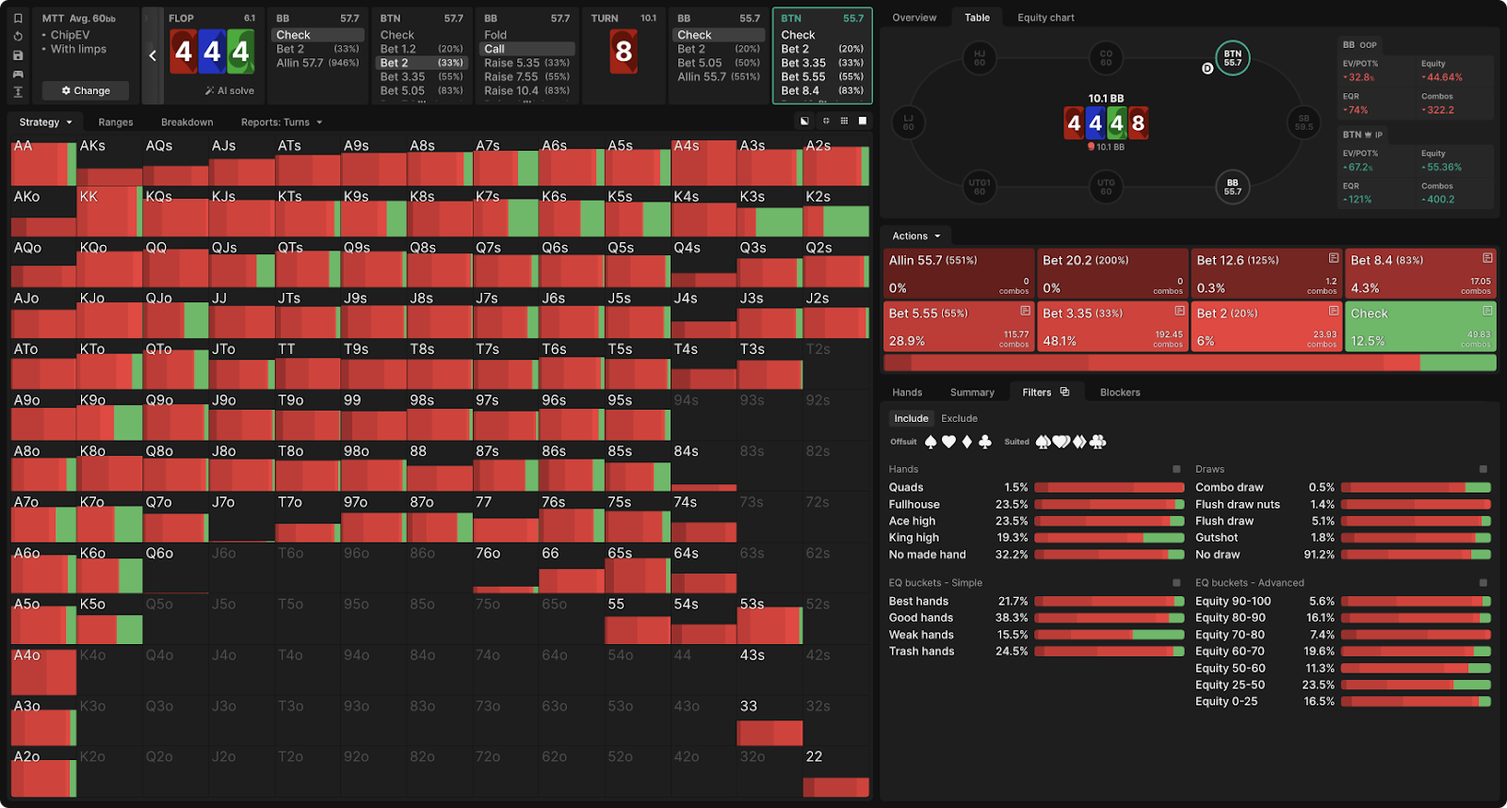This screenshot has width=1507, height=808.
Task: Click the AA cell in hand matrix
Action: [42, 162]
